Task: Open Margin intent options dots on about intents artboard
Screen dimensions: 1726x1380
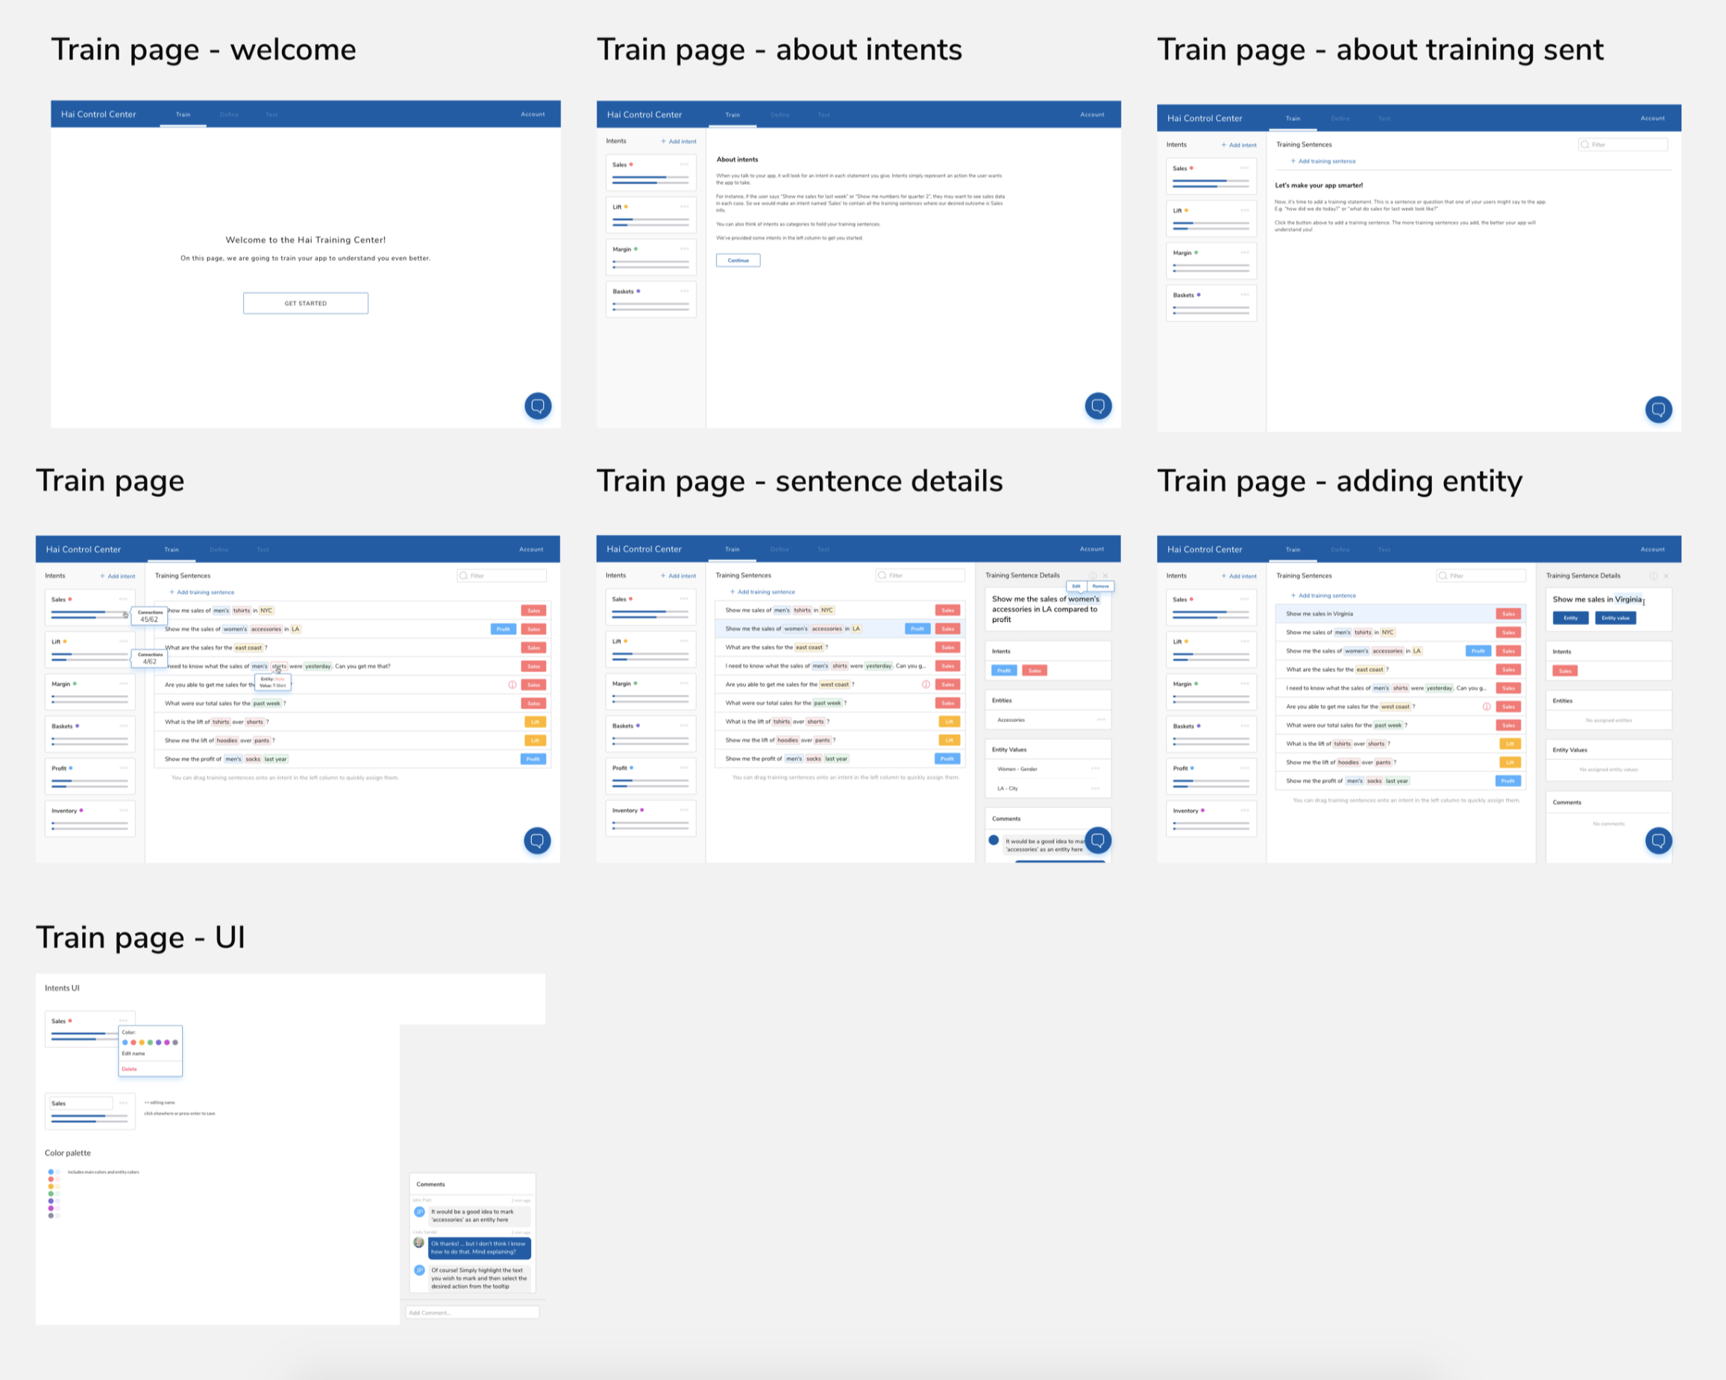Action: tap(684, 249)
